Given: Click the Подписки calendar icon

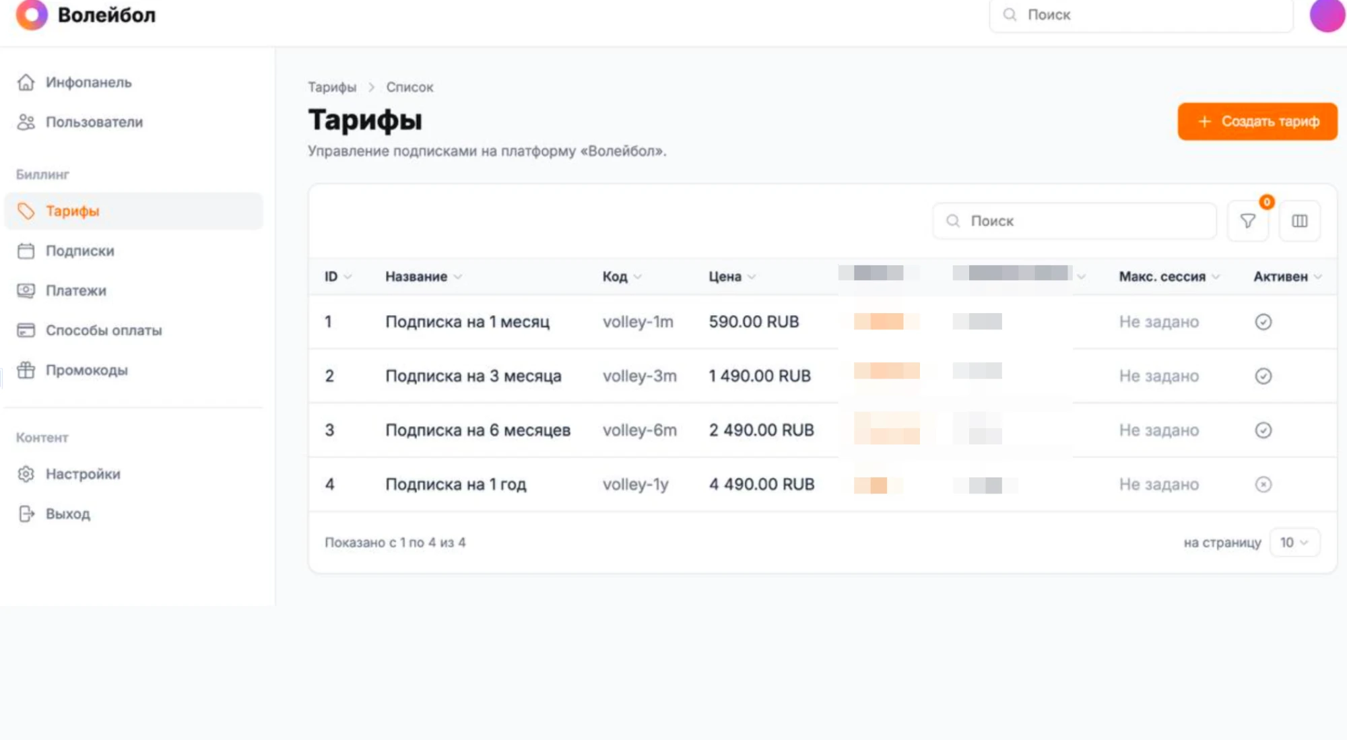Looking at the screenshot, I should pyautogui.click(x=26, y=250).
